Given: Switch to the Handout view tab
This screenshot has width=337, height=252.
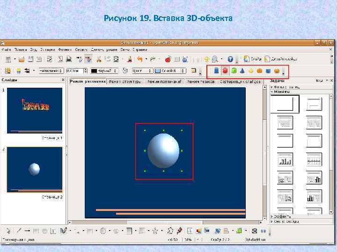Looking at the screenshot, I should pos(201,82).
